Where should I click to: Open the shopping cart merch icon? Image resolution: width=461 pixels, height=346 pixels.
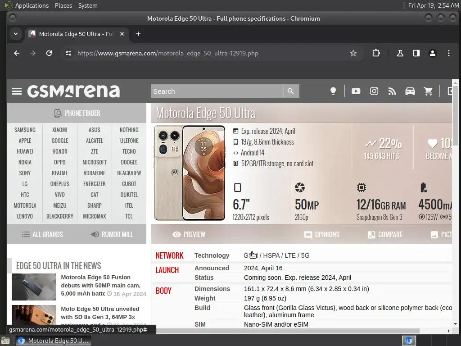[429, 91]
